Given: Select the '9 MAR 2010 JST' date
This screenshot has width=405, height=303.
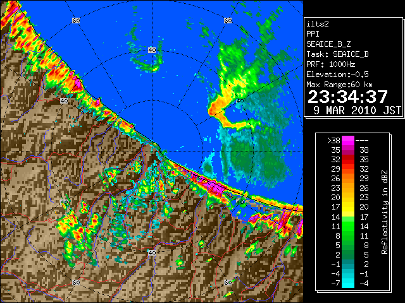Looking at the screenshot, I should click(358, 110).
